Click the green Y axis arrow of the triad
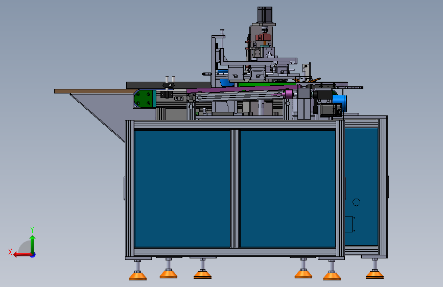The image size is (443, 287). click(x=33, y=244)
